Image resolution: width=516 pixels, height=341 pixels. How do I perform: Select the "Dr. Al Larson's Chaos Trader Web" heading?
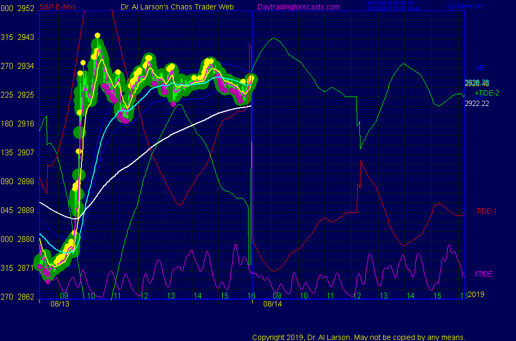(177, 7)
